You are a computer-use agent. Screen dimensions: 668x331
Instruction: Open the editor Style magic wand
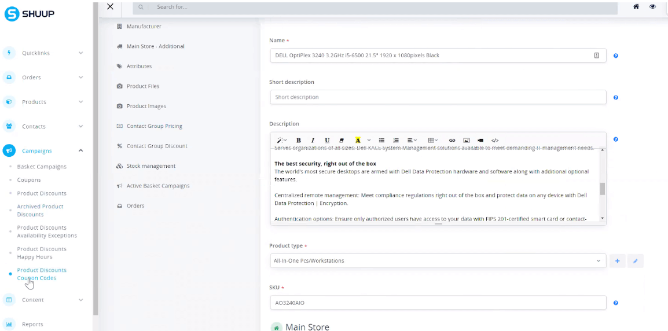coord(281,140)
